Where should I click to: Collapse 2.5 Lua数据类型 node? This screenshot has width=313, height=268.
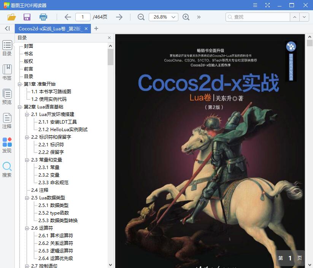point(27,198)
